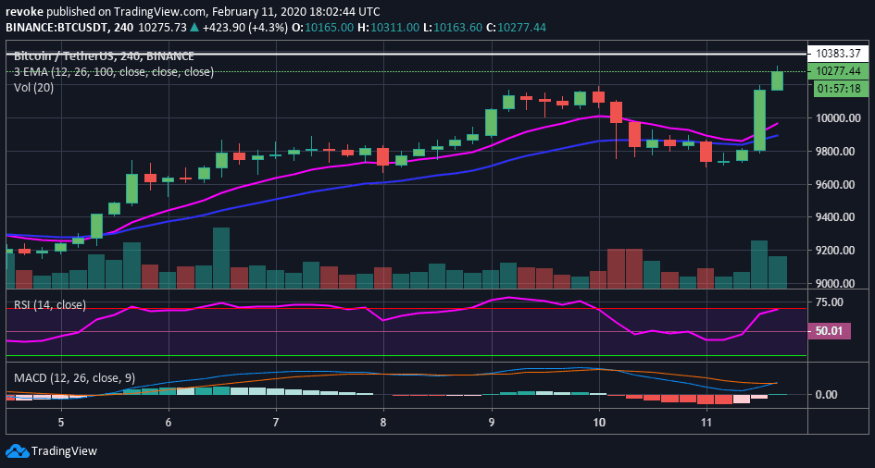This screenshot has height=468, width=875.
Task: Click the TradingView cloud logo icon
Action: (x=17, y=451)
